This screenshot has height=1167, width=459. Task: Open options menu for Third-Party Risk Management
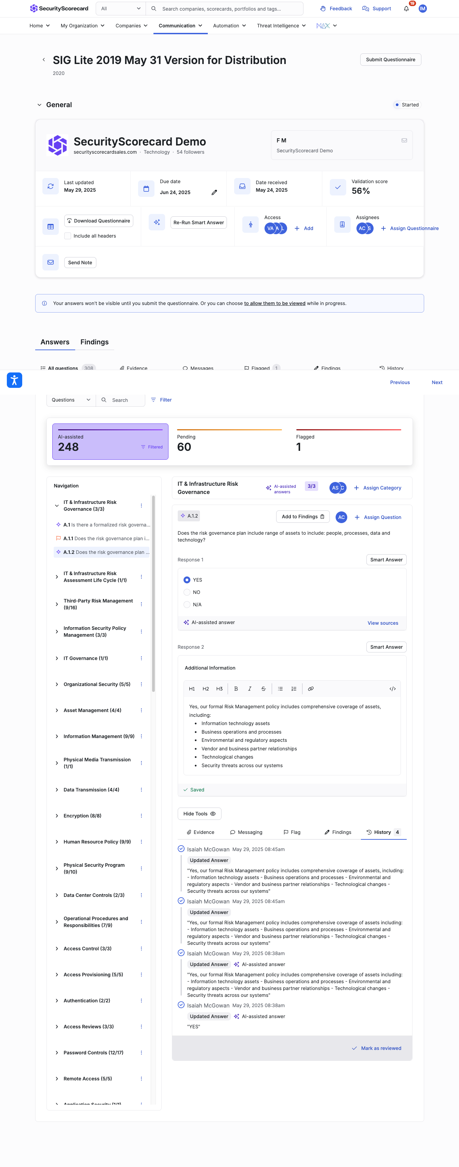coord(141,604)
